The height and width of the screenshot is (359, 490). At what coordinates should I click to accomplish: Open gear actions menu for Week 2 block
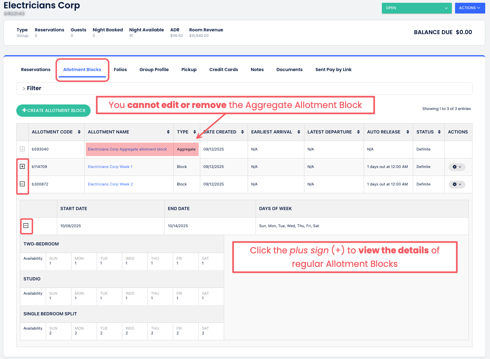457,184
